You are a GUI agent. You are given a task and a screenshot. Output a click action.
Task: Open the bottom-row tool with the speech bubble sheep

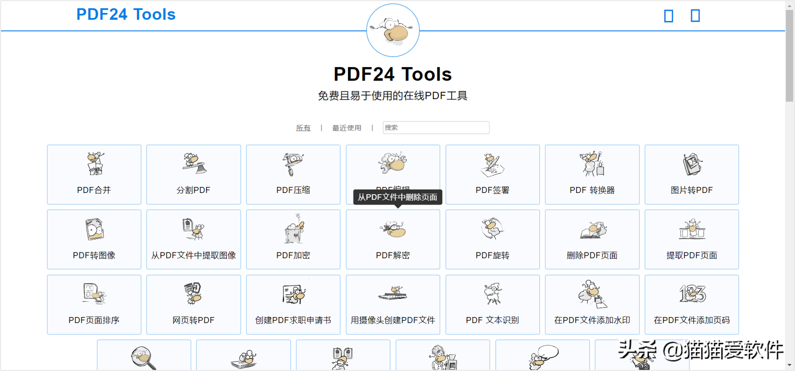(x=542, y=355)
